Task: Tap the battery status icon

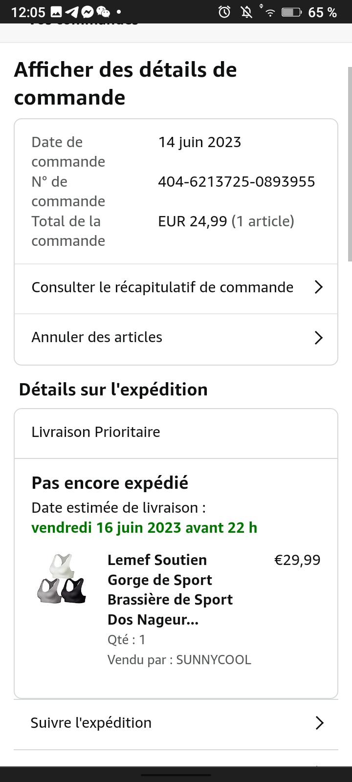Action: pos(291,12)
